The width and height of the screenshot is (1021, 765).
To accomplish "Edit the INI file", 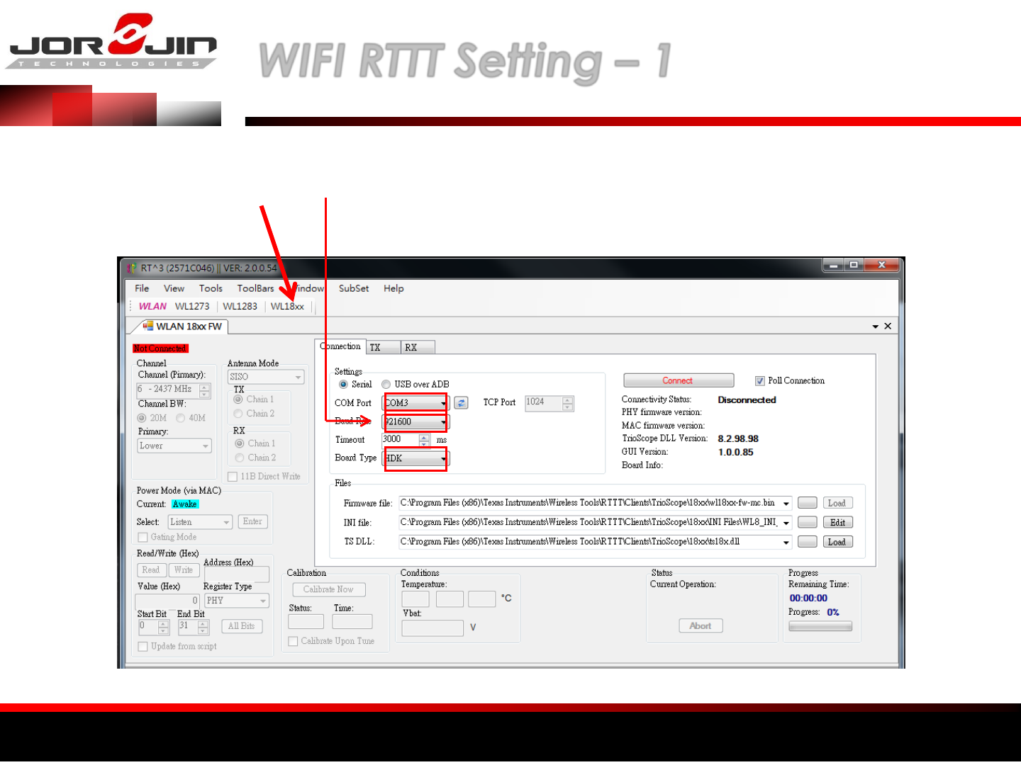I will [x=837, y=522].
